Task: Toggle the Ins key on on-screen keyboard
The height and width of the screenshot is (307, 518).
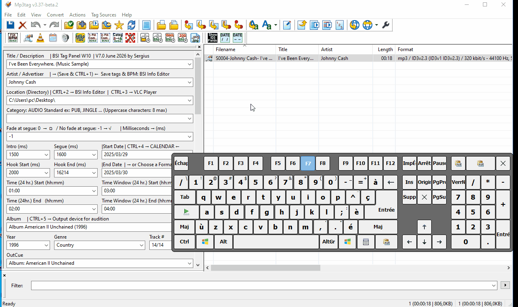Action: [x=409, y=182]
